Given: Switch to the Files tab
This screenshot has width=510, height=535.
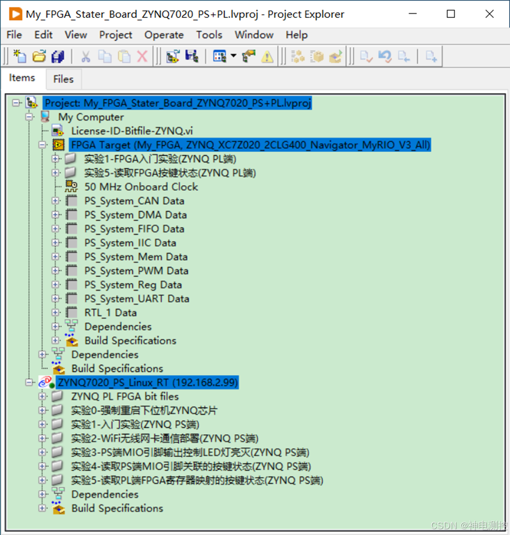Looking at the screenshot, I should pyautogui.click(x=63, y=79).
